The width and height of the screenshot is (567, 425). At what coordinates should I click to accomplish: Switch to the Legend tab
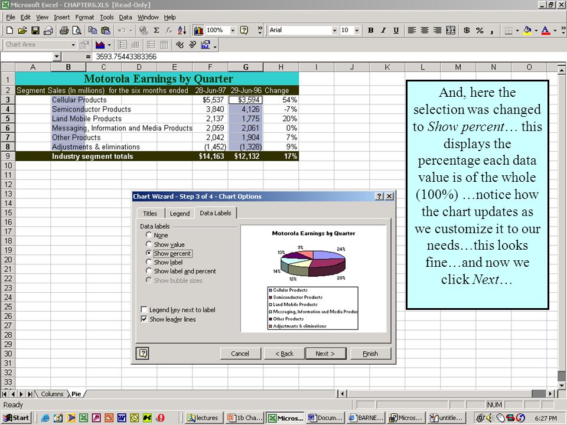coord(180,213)
